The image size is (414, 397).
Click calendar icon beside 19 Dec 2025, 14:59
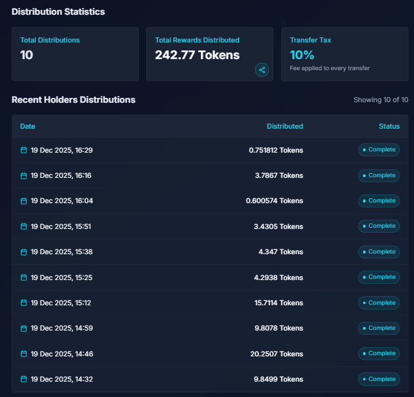click(x=24, y=328)
